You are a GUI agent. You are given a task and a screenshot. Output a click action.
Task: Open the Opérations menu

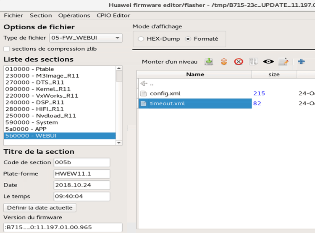tap(74, 16)
